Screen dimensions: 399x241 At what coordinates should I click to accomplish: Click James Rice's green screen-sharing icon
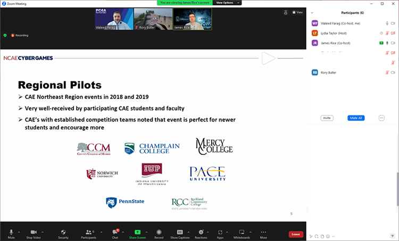(x=381, y=43)
